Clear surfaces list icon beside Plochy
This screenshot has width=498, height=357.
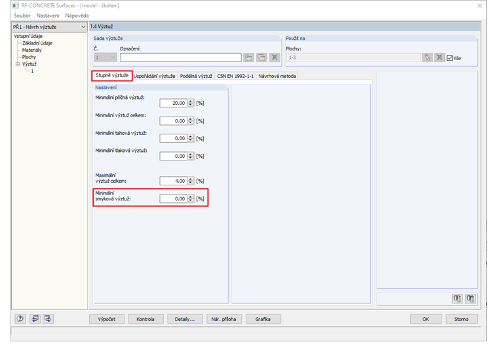(x=440, y=58)
